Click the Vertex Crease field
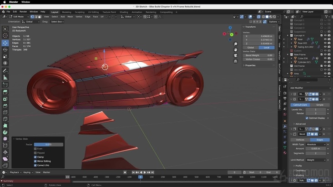Viewport: 333px width, 187px height. [259, 59]
